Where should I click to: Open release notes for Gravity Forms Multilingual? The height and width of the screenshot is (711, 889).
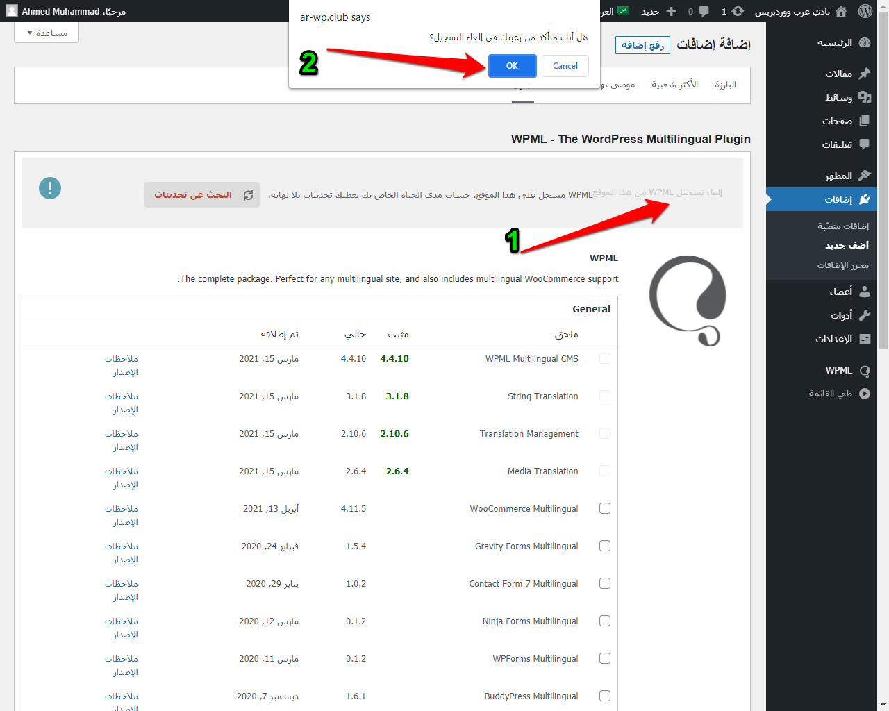coord(122,553)
